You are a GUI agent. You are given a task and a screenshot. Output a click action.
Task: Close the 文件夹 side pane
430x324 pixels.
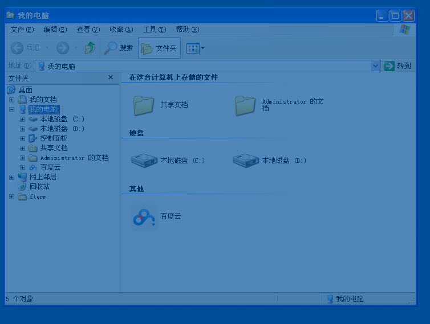[x=111, y=77]
